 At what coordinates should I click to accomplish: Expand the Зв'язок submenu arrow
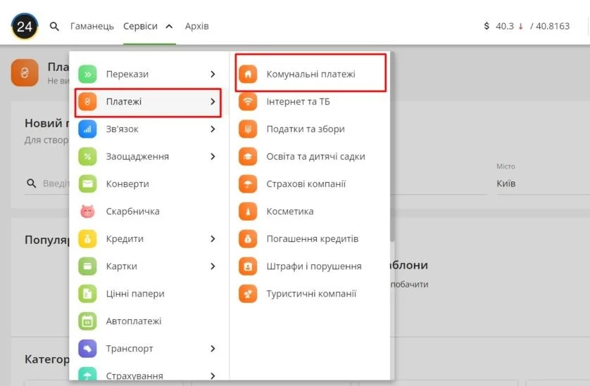213,129
